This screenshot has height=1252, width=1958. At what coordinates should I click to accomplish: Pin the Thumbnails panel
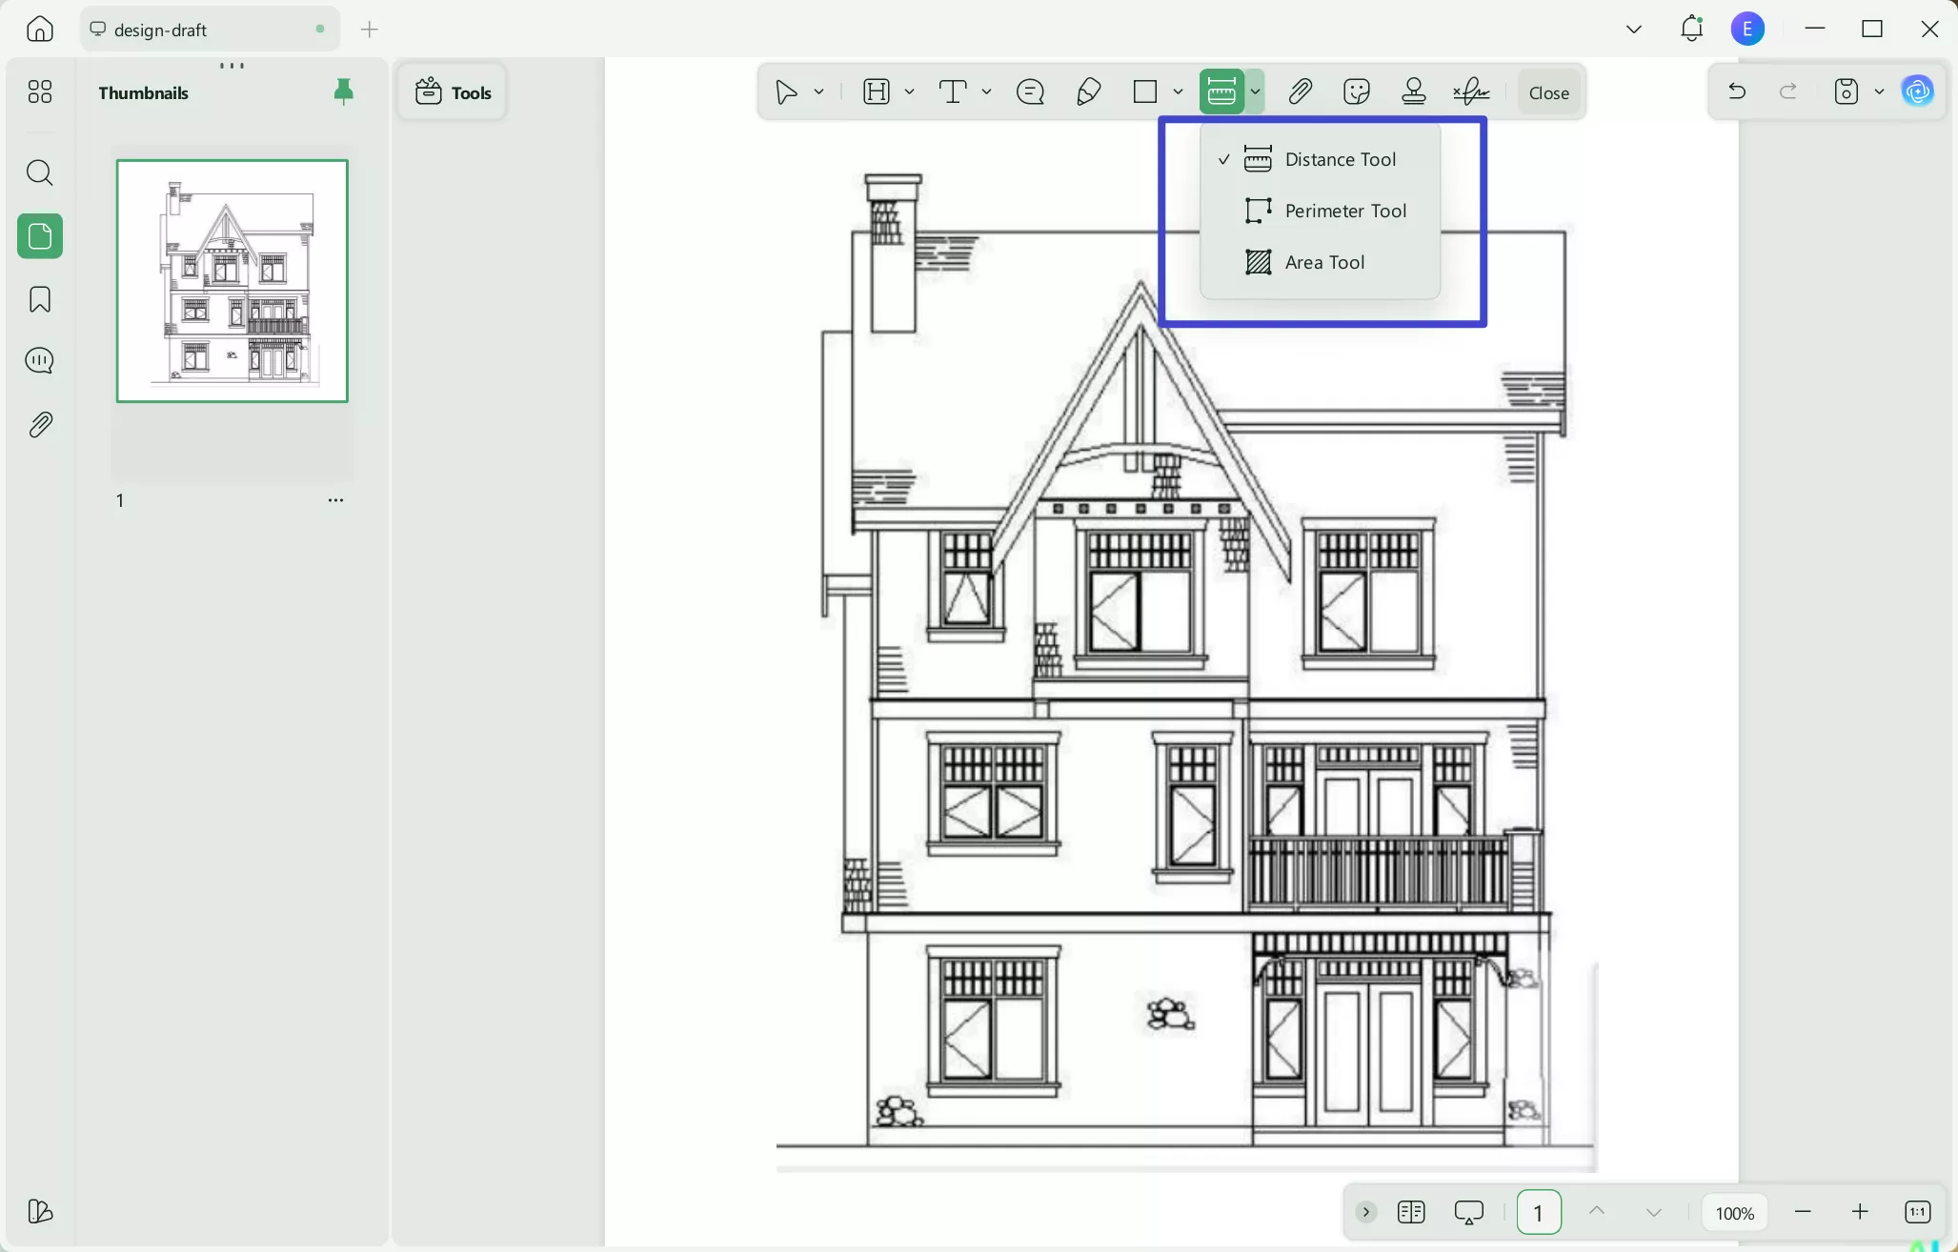pos(343,91)
